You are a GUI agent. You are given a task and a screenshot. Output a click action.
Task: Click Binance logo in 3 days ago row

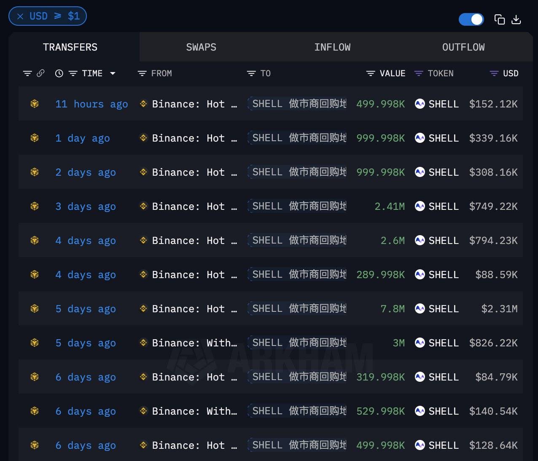point(143,206)
